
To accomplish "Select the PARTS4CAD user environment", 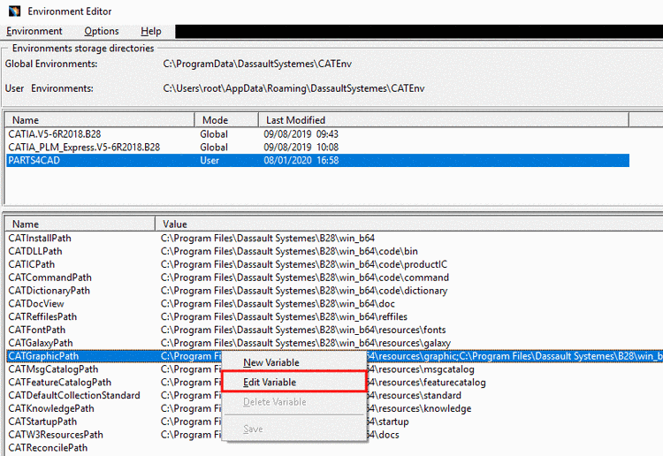I will 34,161.
